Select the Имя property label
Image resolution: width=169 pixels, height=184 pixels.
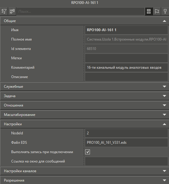tap(15, 30)
